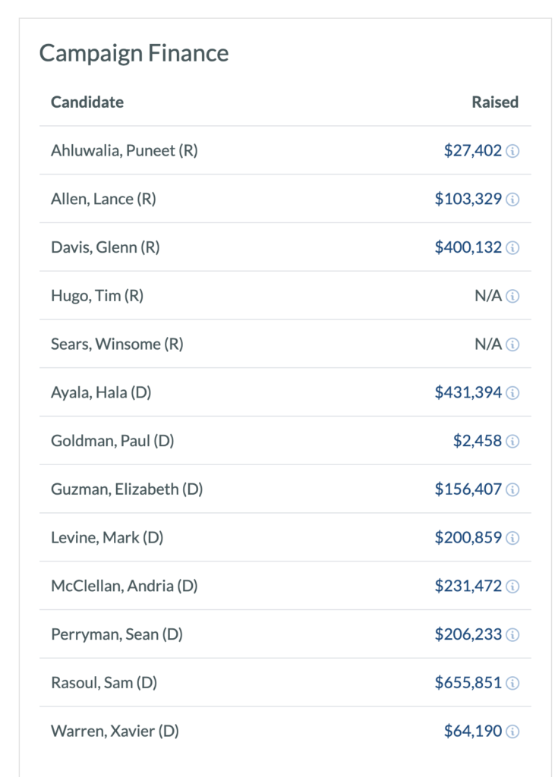Select the Campaign Finance heading
Image resolution: width=558 pixels, height=777 pixels.
tap(134, 53)
